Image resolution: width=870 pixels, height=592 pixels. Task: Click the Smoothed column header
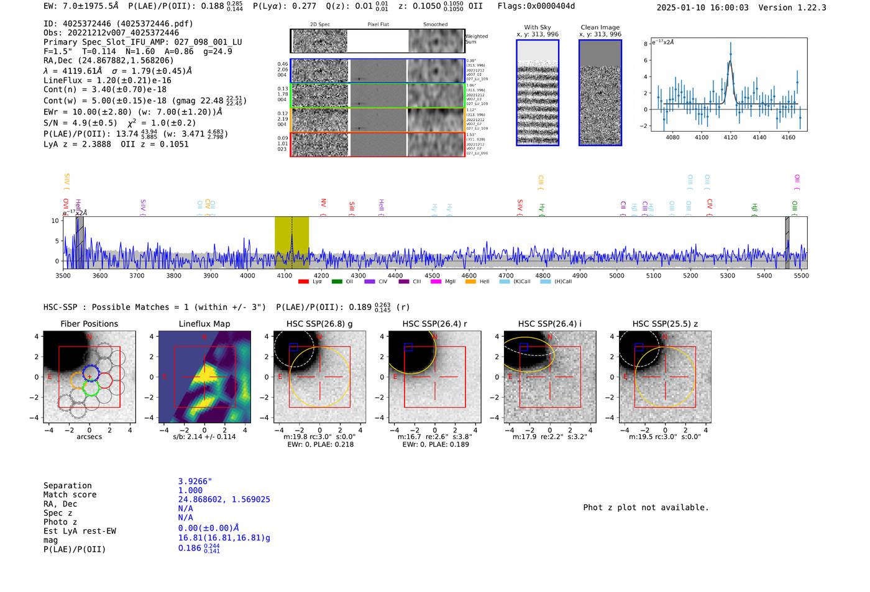(436, 25)
